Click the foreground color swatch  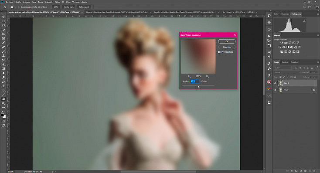(x=3, y=115)
